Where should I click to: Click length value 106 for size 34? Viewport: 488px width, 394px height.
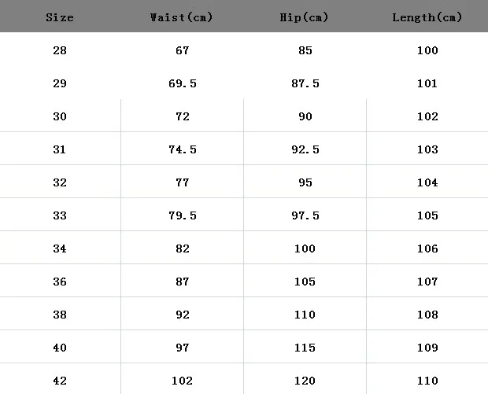click(427, 249)
